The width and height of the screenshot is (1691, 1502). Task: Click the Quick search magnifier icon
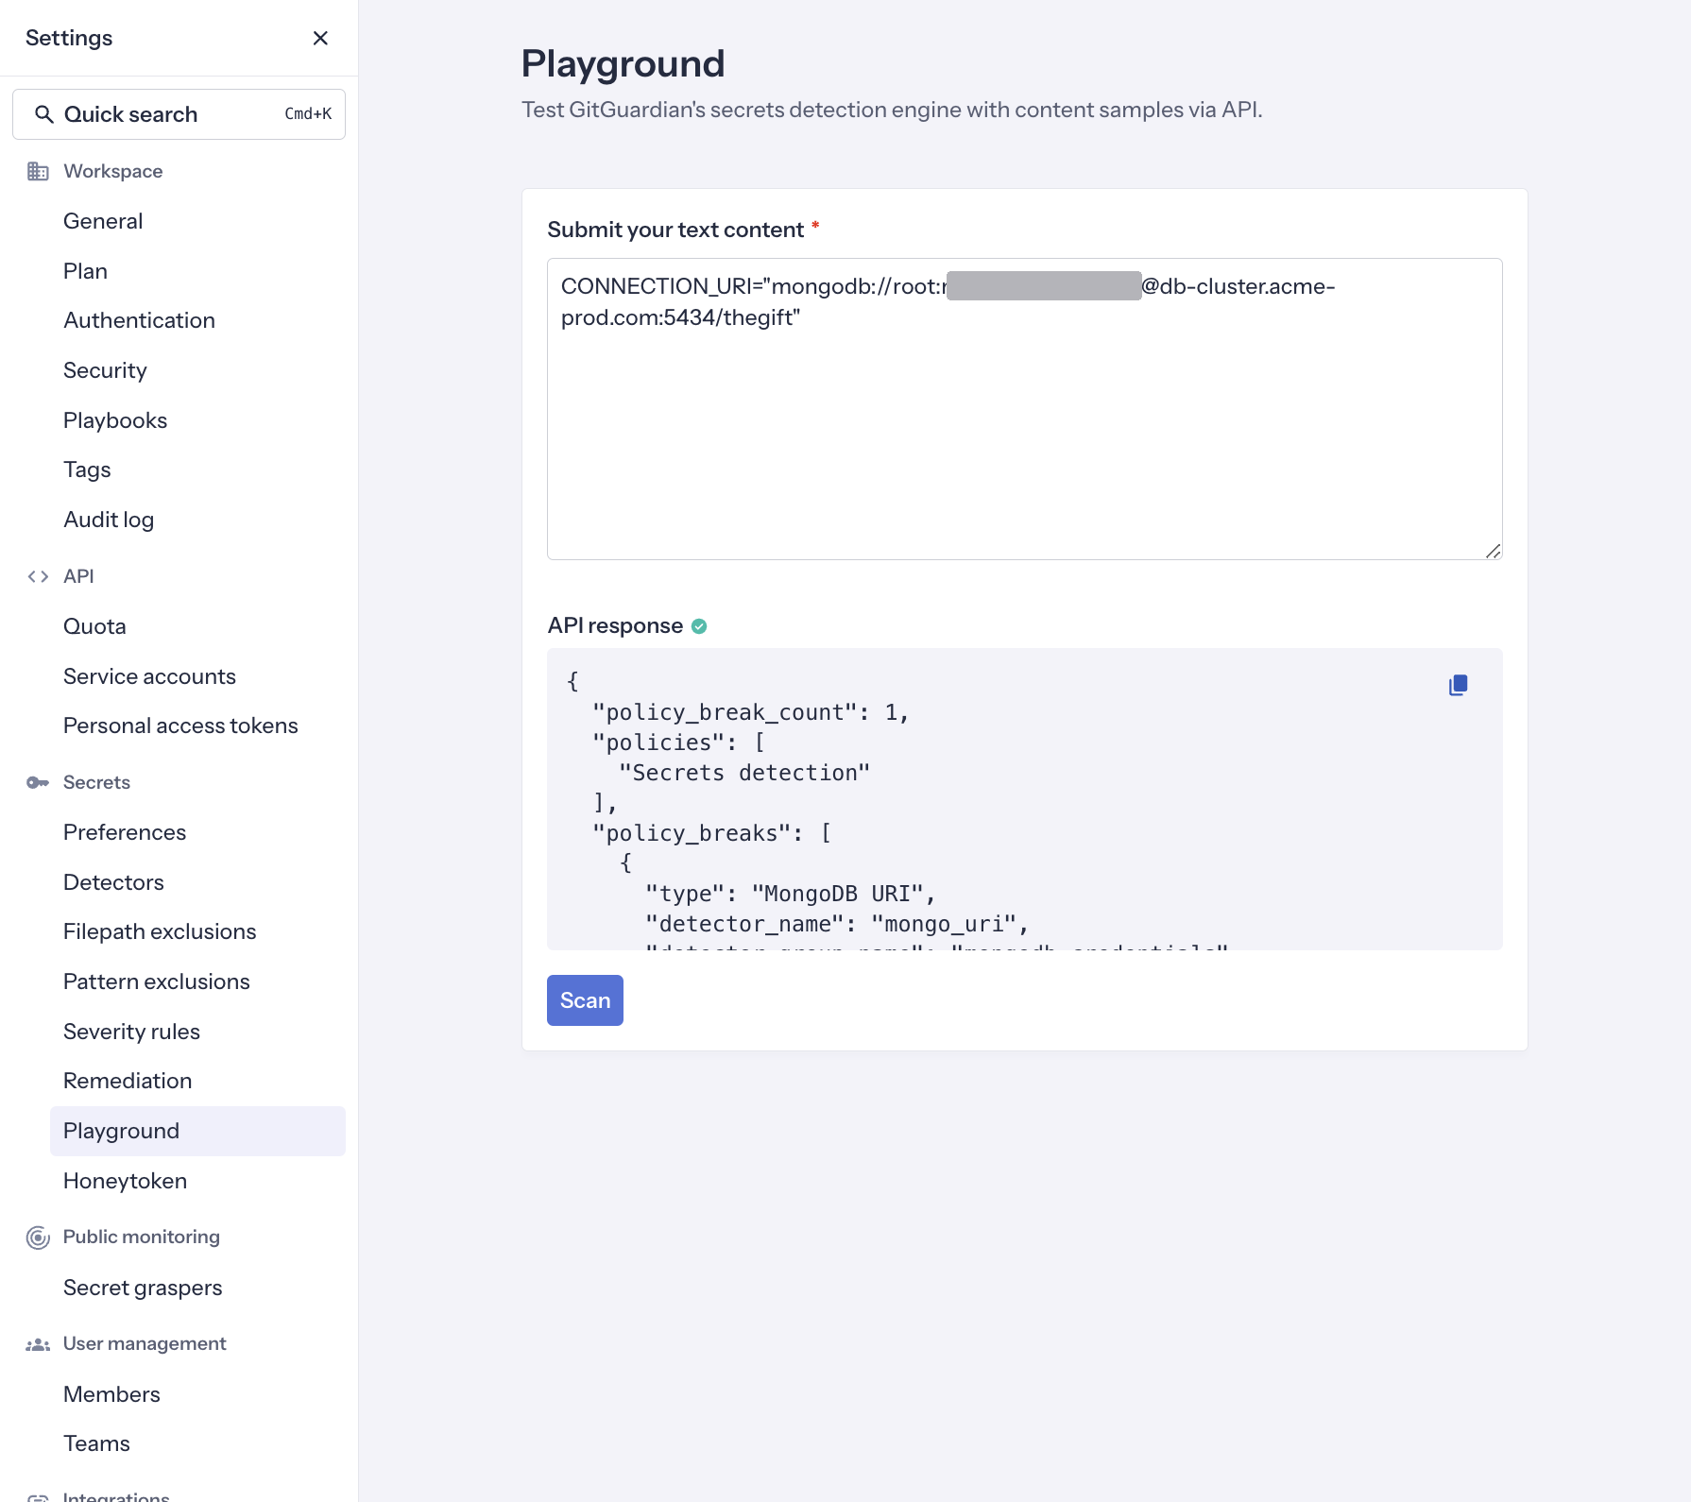[43, 114]
